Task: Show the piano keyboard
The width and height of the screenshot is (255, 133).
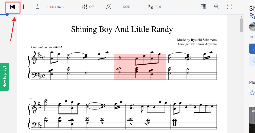Action: 203,7
